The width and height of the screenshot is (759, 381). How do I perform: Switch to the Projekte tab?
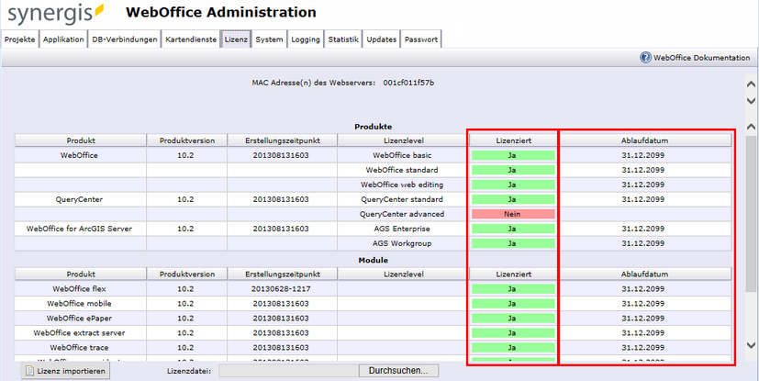(x=20, y=39)
